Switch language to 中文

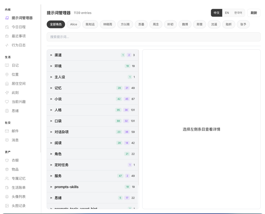tap(216, 13)
